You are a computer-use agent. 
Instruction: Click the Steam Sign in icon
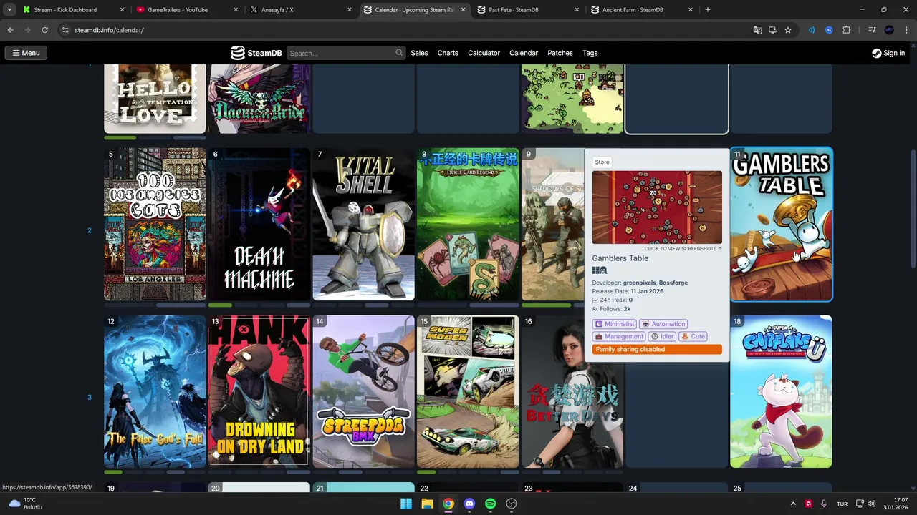876,53
